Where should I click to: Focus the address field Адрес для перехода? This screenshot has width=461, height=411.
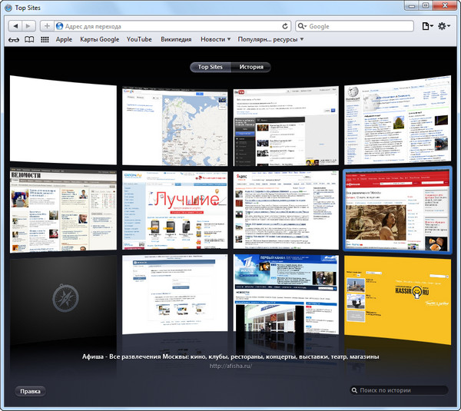172,26
